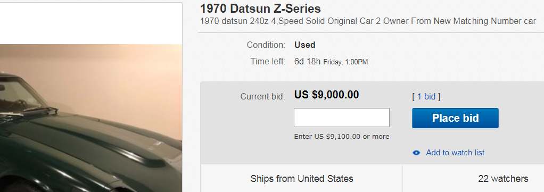Click the Condition label

click(266, 45)
